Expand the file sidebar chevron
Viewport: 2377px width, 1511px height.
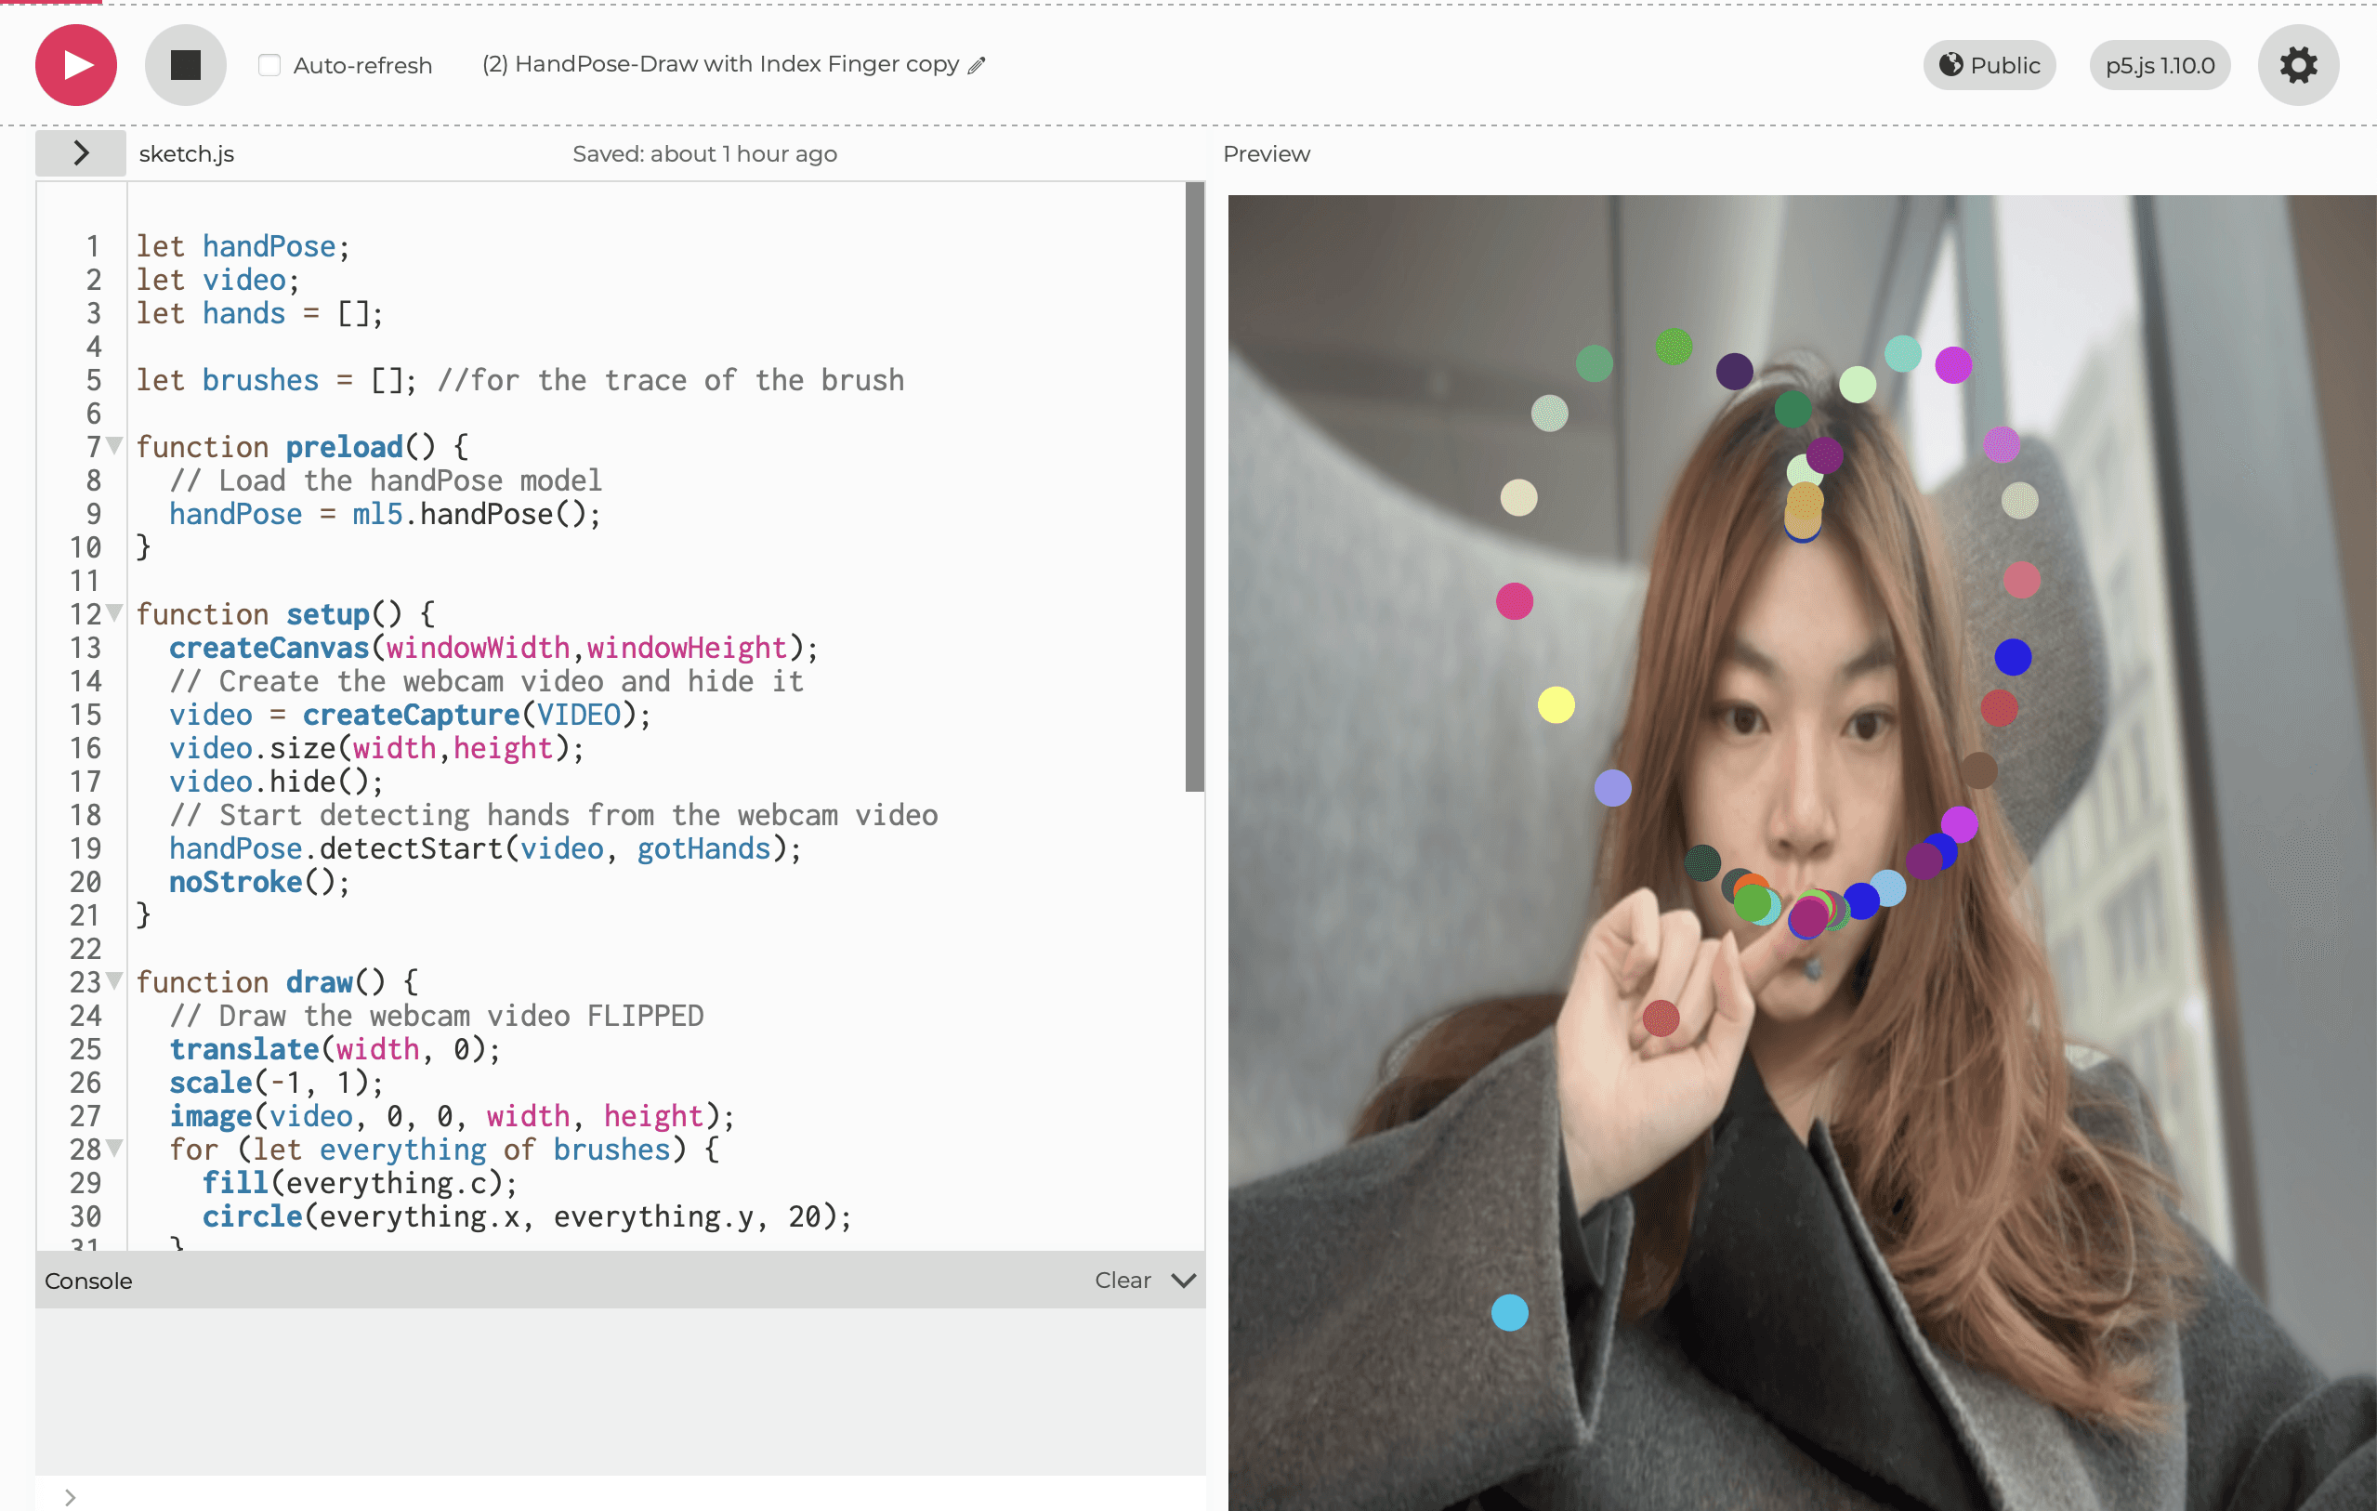(x=81, y=153)
